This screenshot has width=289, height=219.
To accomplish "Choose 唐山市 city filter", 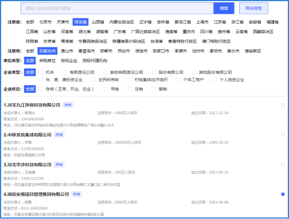I will click(x=67, y=51).
